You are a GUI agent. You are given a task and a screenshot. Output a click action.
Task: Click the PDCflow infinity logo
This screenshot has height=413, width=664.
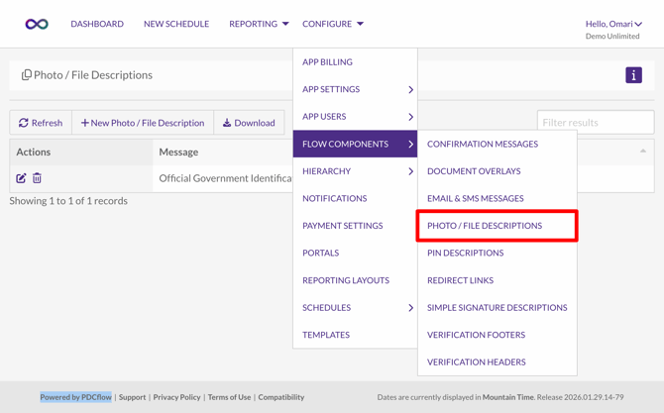tap(37, 24)
